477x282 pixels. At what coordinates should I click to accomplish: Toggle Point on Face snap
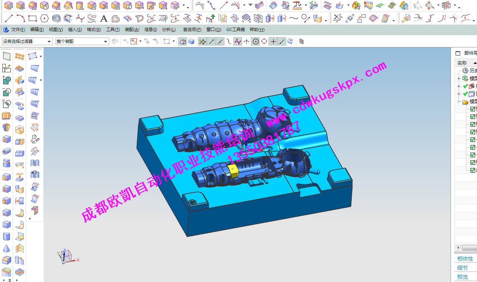pos(290,41)
